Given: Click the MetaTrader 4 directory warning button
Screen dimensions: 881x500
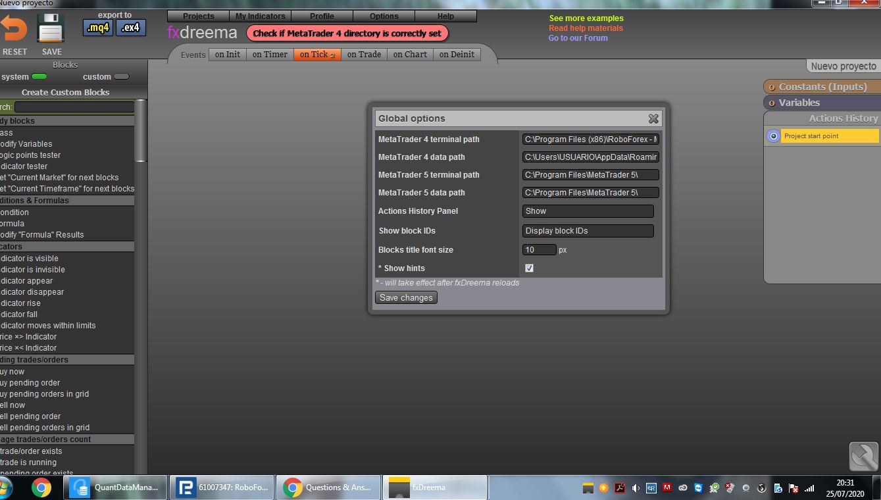Looking at the screenshot, I should [347, 33].
